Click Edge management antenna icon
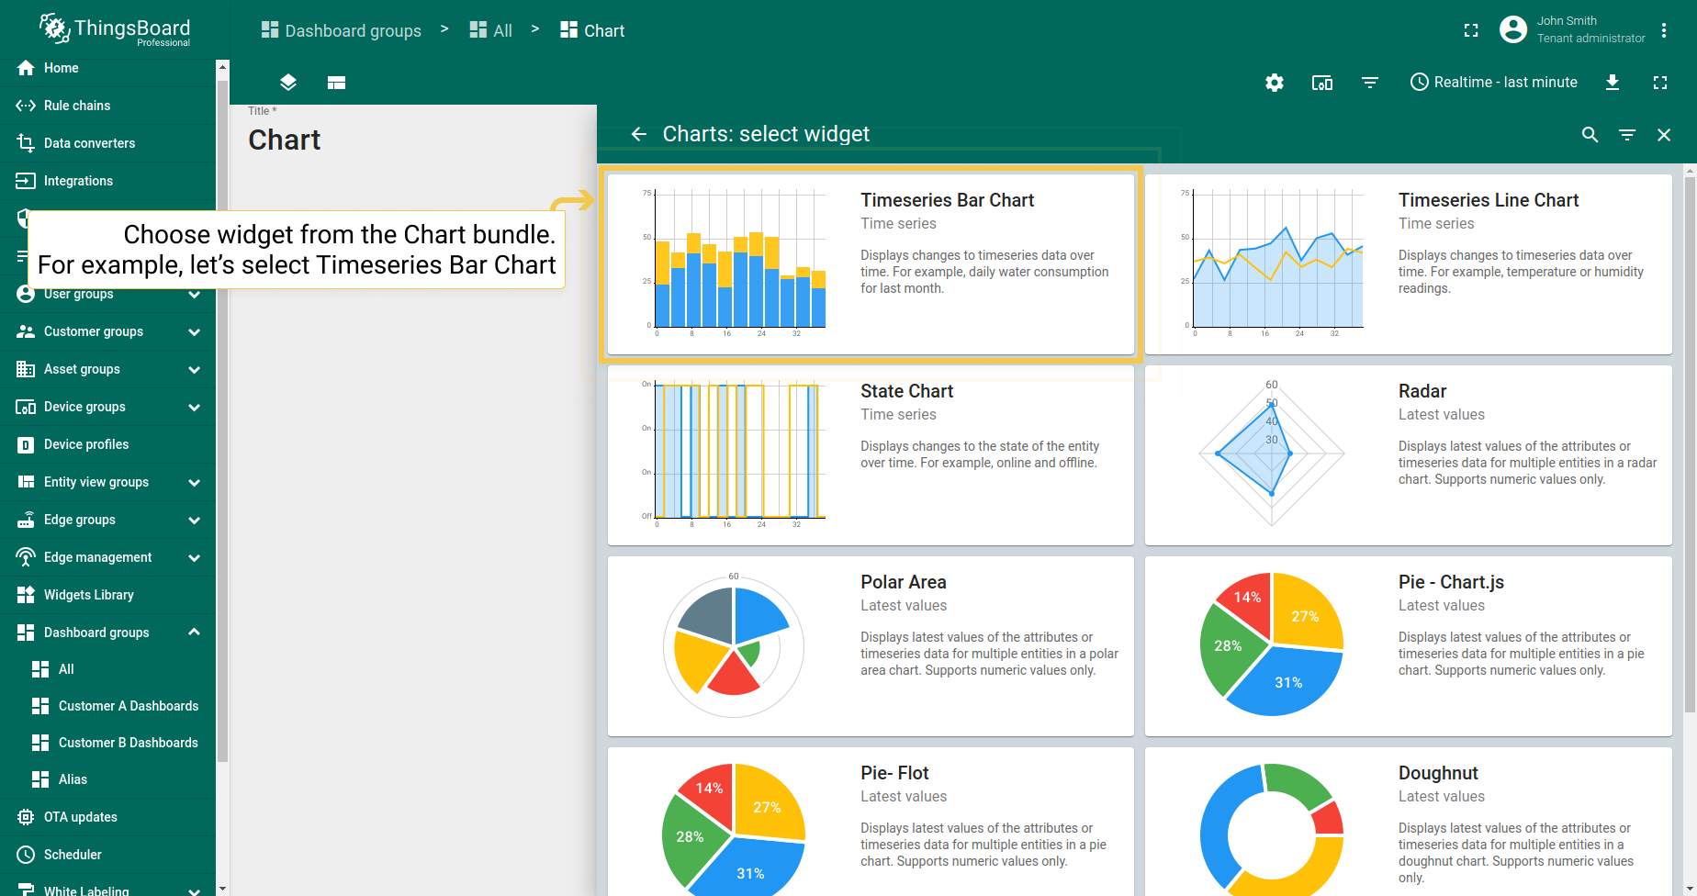 tap(26, 557)
